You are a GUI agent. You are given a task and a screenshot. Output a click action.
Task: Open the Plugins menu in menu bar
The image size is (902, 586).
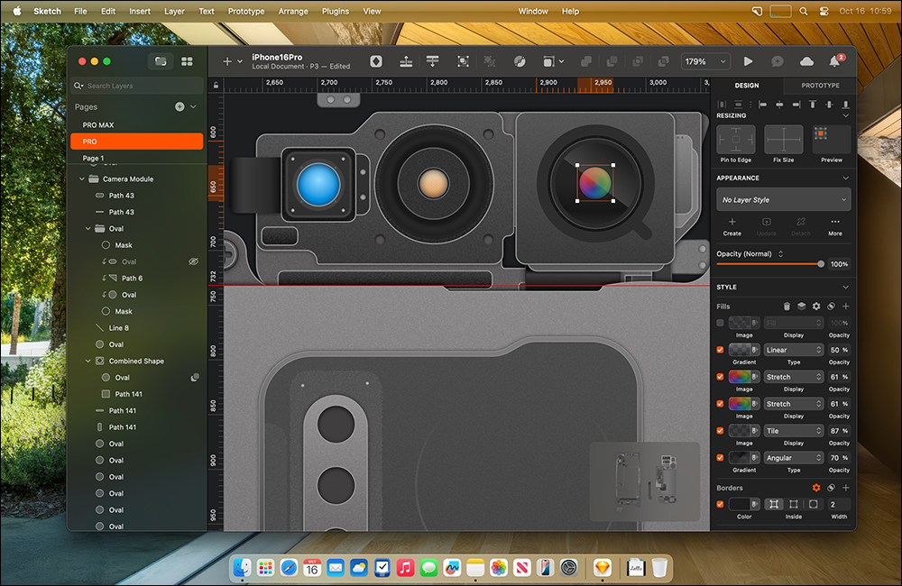[336, 11]
